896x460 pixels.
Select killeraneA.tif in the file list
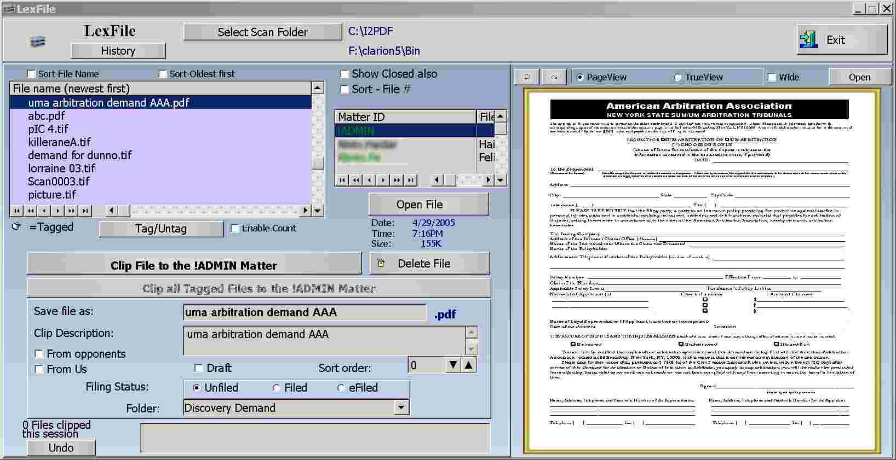point(160,142)
